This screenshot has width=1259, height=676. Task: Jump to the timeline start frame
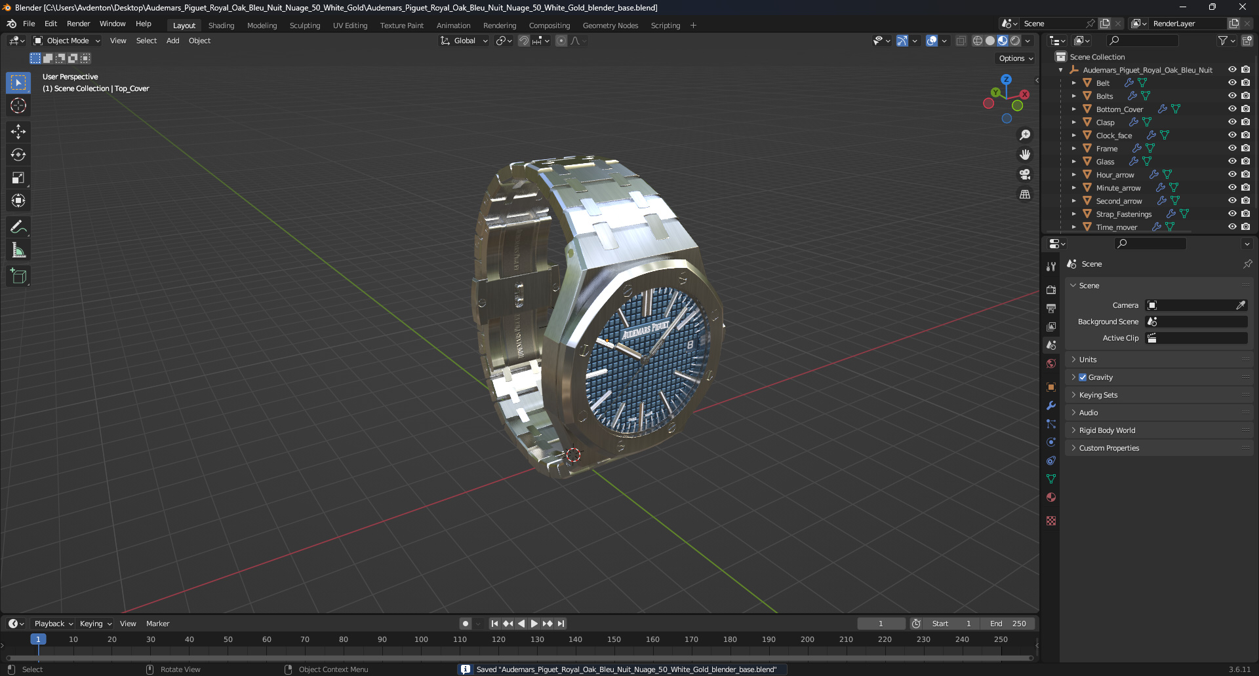[x=494, y=624]
